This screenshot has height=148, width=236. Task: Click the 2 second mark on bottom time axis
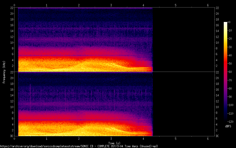pyautogui.click(x=79, y=139)
